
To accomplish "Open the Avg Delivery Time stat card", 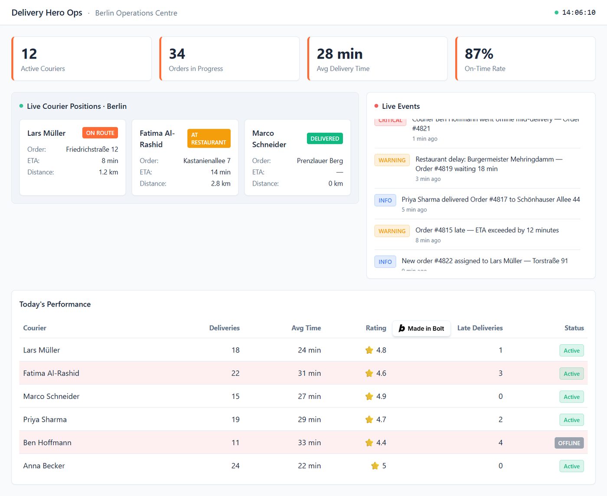I will coord(377,59).
